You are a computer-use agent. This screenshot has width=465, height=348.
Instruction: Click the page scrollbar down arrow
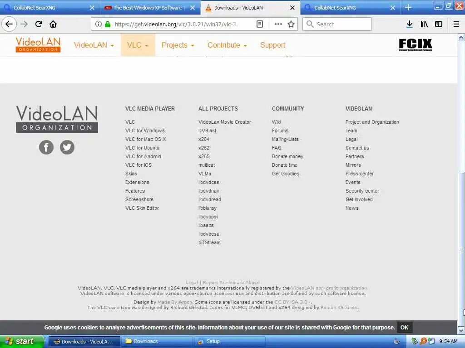coord(461,330)
